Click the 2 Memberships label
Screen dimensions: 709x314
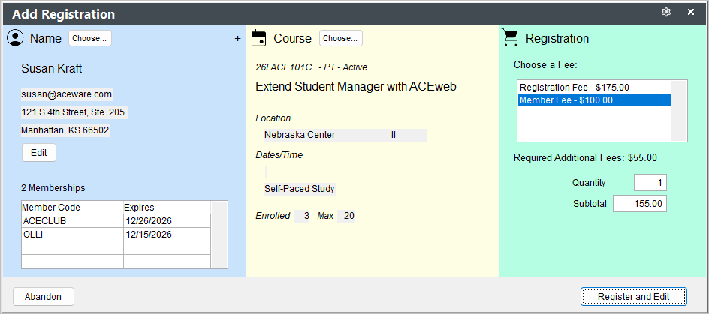click(x=53, y=187)
